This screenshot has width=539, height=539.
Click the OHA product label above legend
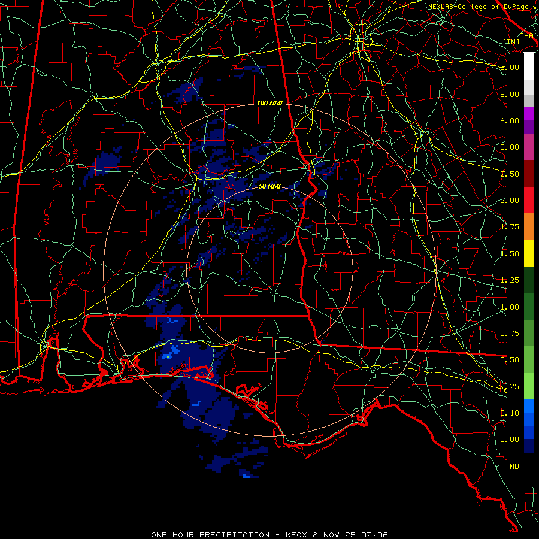pyautogui.click(x=526, y=36)
